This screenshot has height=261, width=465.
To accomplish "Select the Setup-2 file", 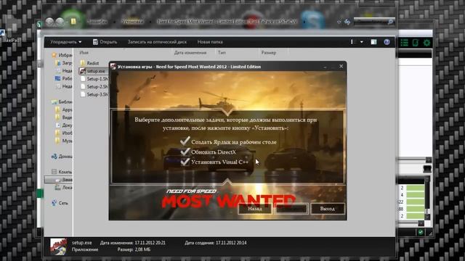I will [x=94, y=87].
